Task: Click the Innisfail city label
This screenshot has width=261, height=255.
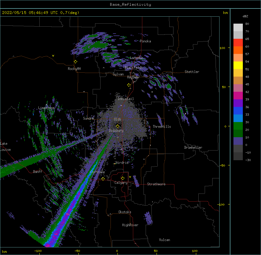Action: (x=126, y=99)
